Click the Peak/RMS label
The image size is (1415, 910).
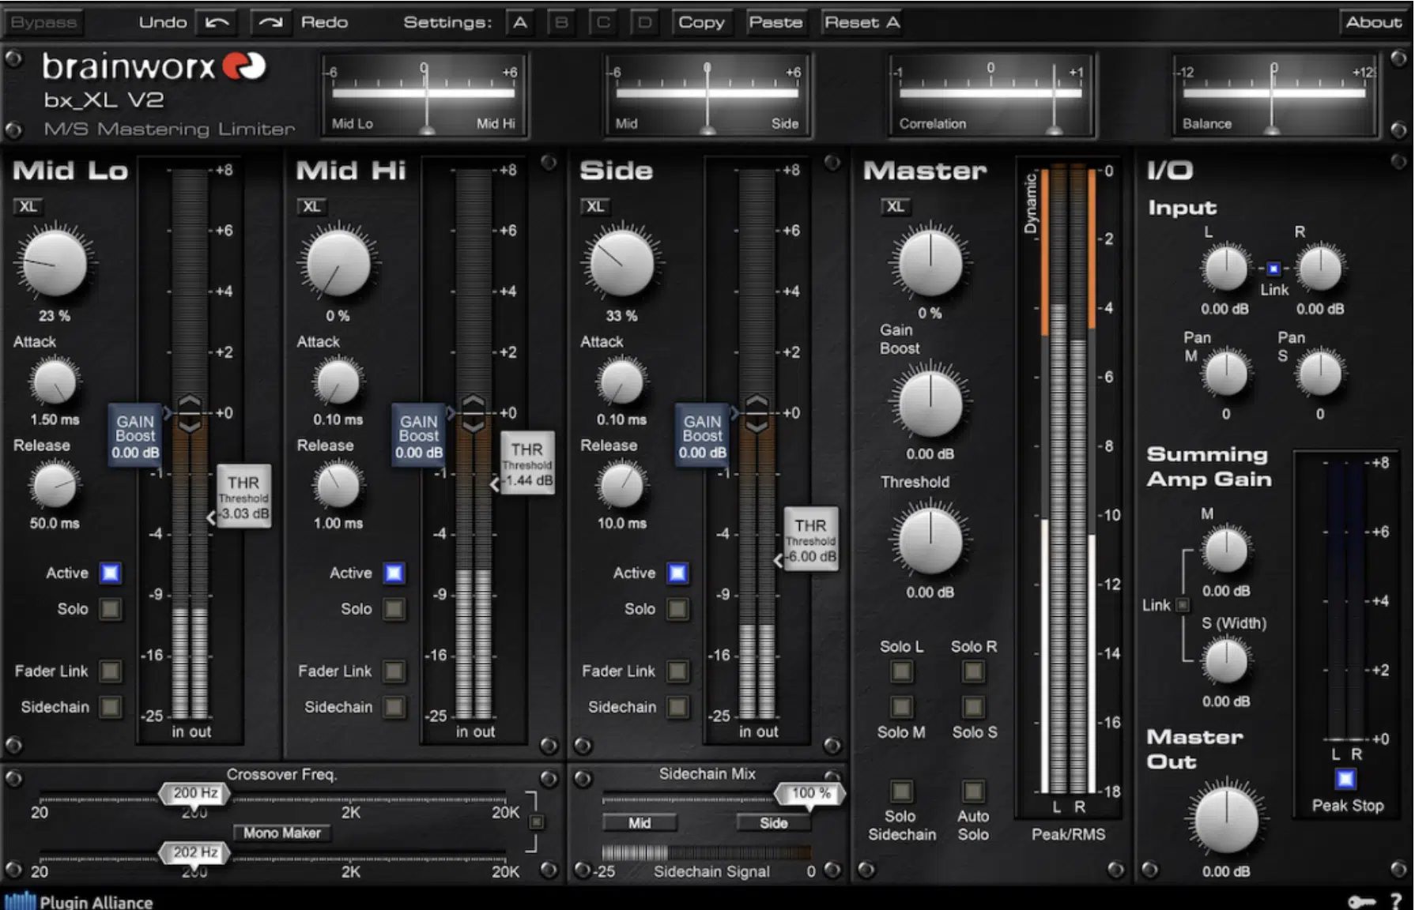(x=1068, y=834)
